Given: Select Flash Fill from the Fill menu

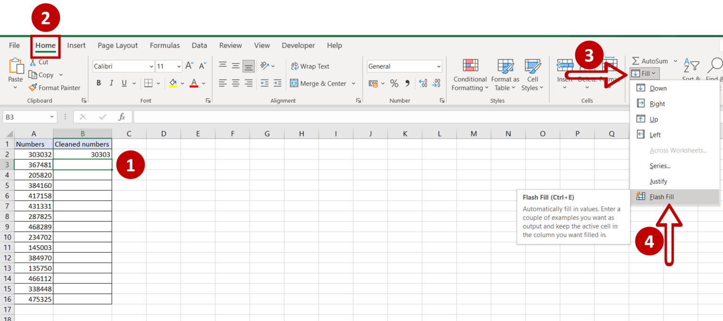Looking at the screenshot, I should point(662,197).
